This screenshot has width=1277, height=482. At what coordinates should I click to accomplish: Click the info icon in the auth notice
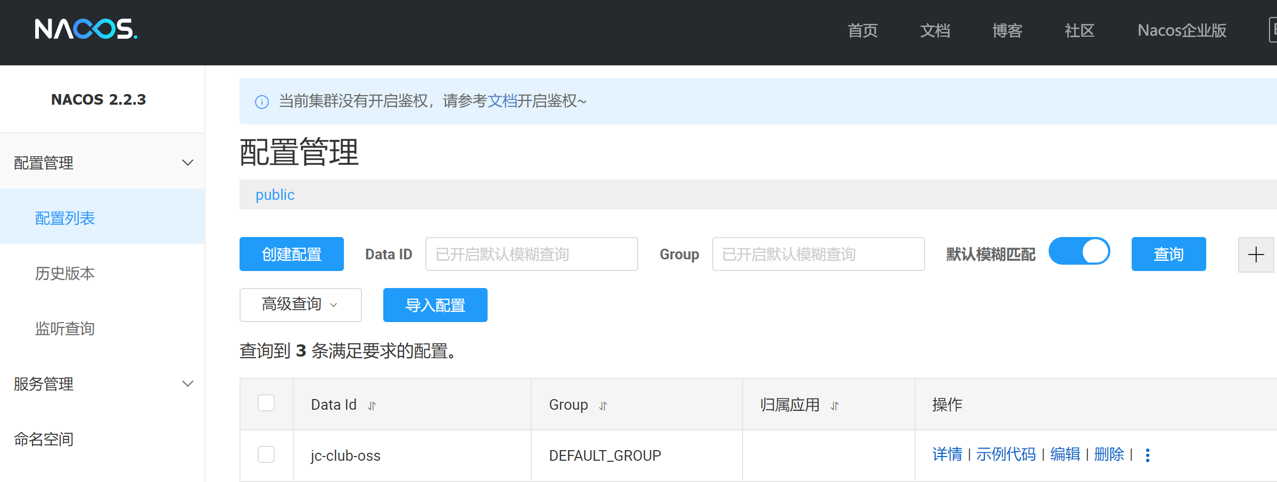[x=262, y=102]
